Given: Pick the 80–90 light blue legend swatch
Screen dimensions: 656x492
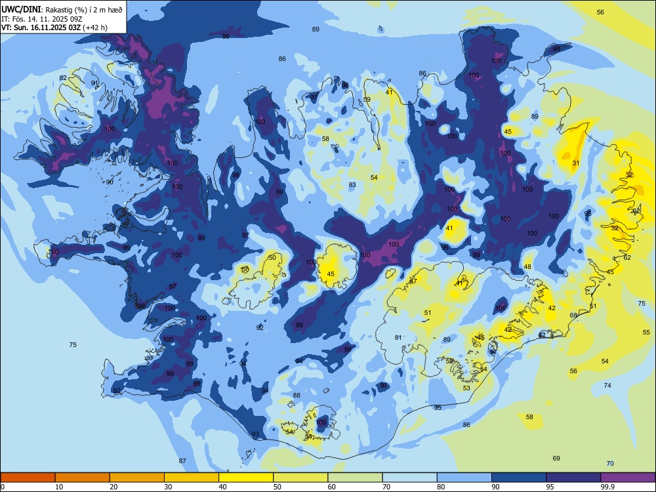Looking at the screenshot, I should (464, 478).
